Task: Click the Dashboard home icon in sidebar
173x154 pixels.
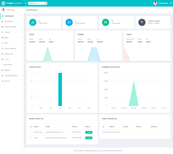Action: pyautogui.click(x=3, y=16)
